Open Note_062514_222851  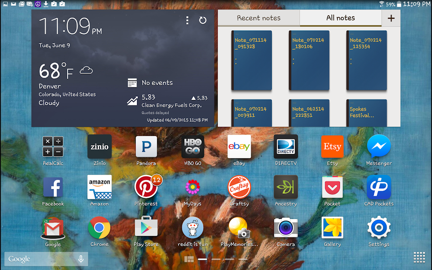point(309,113)
